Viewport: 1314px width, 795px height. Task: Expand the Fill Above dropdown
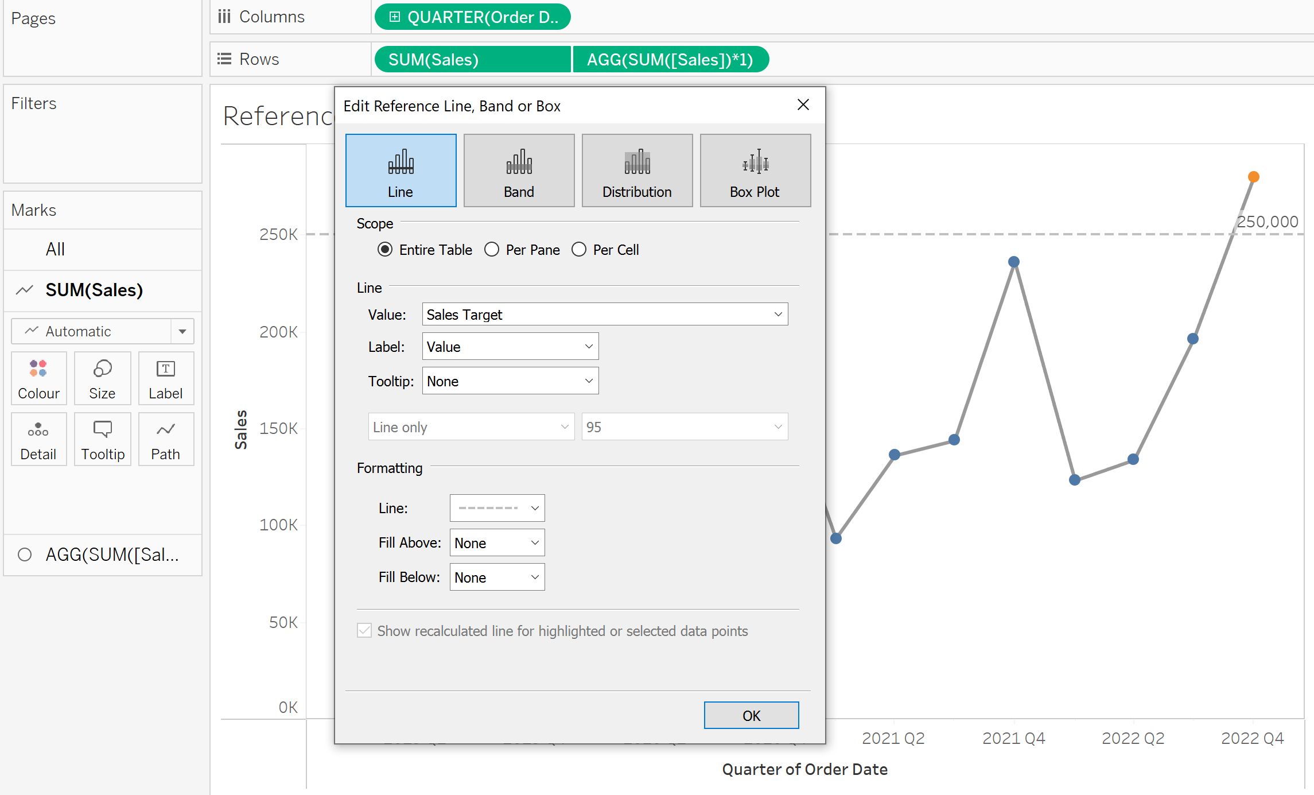(x=496, y=543)
